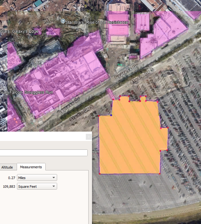The image size is (201, 224).
Task: Click the bottom-left red vertex of orange polygon
Action: pyautogui.click(x=100, y=174)
